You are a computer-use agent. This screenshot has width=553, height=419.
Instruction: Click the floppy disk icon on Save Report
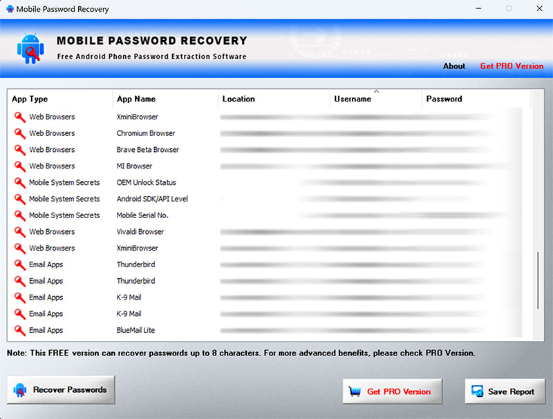pos(477,391)
